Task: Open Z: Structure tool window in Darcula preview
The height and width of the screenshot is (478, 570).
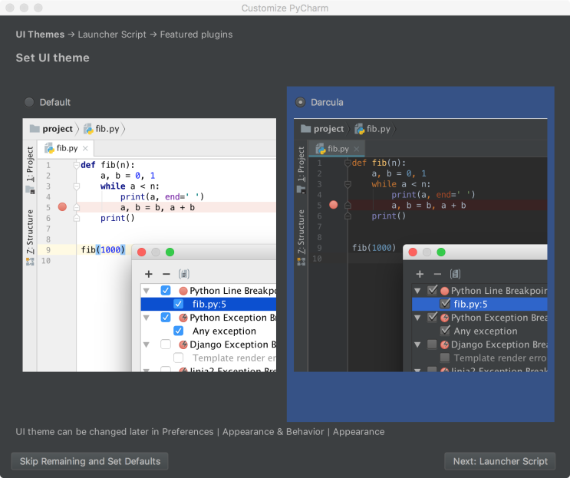Action: point(301,232)
